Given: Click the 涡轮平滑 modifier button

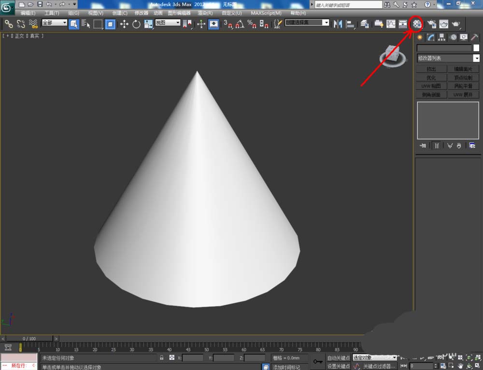Looking at the screenshot, I should [463, 86].
